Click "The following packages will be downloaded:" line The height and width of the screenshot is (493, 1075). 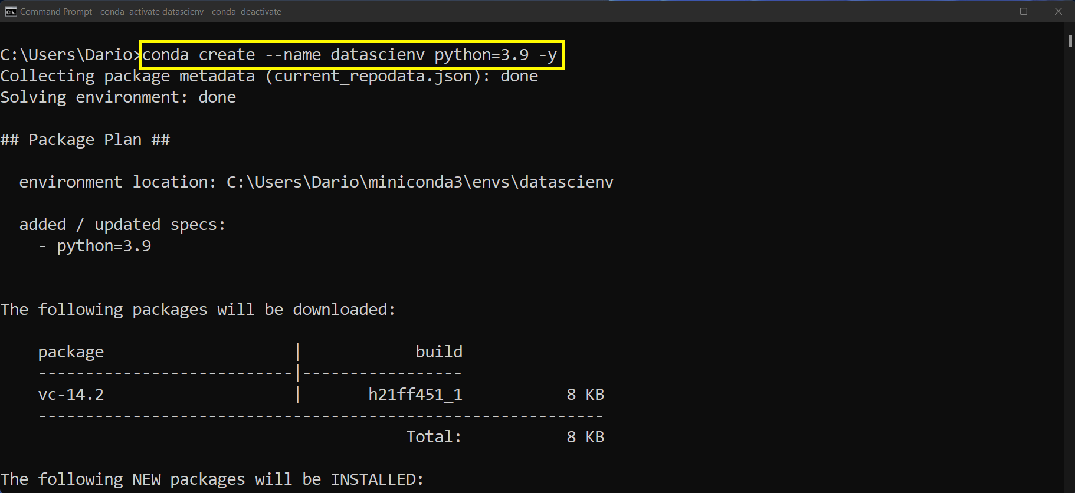[x=198, y=310]
